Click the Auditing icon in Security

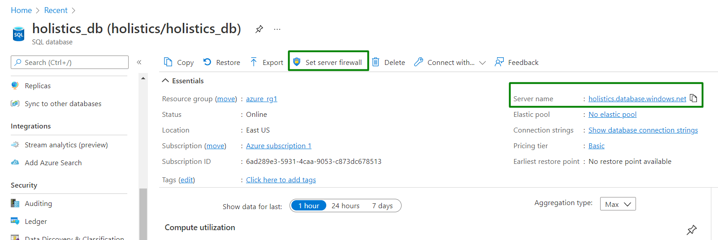pyautogui.click(x=15, y=203)
